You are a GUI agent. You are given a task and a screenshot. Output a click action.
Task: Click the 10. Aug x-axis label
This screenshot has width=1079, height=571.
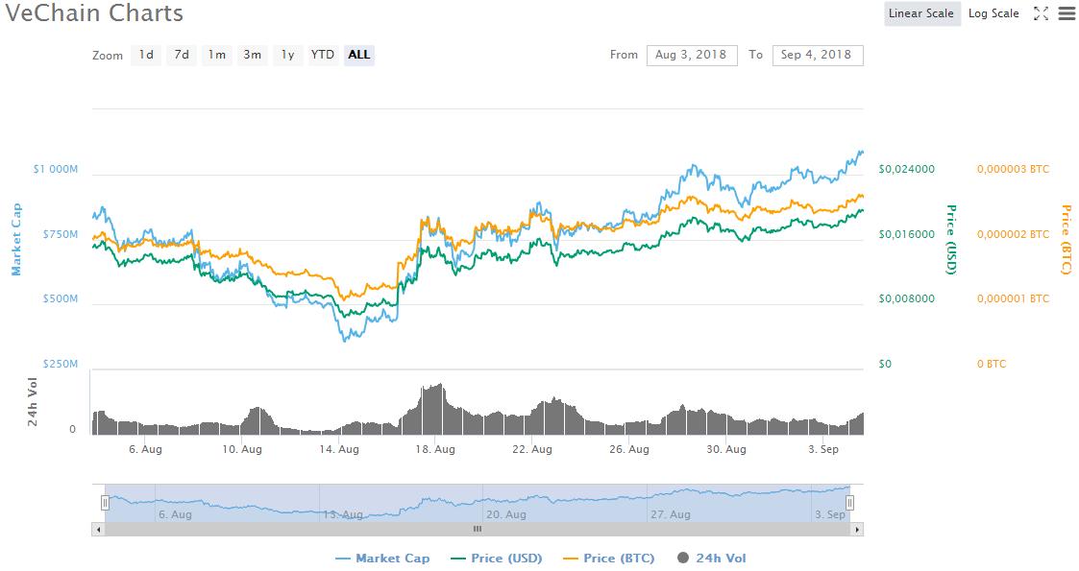pyautogui.click(x=242, y=449)
